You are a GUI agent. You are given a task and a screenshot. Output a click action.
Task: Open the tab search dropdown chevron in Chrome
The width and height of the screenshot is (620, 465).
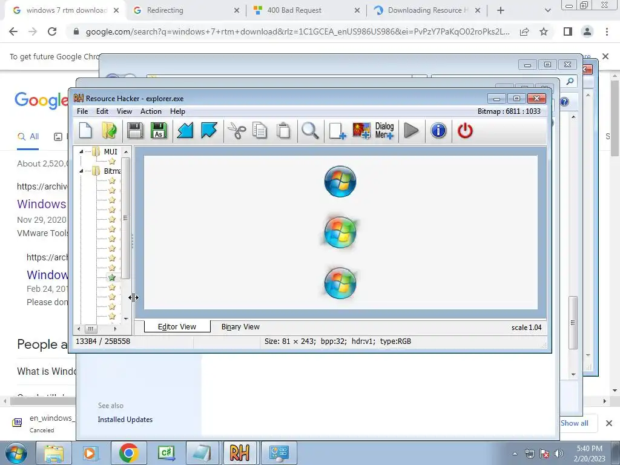click(547, 11)
